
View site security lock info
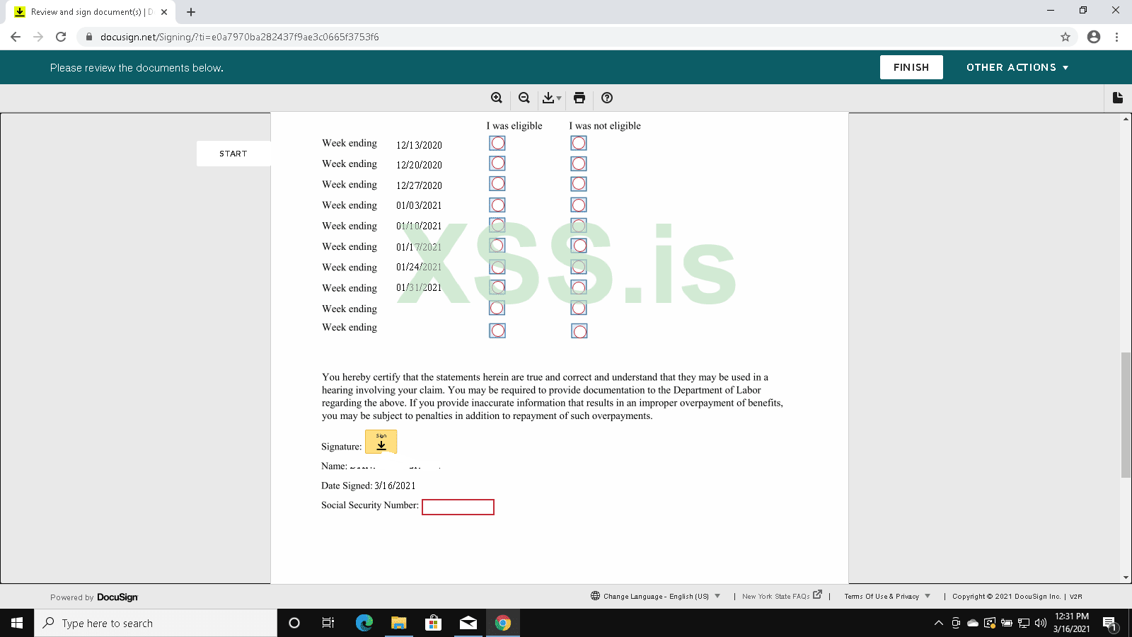pyautogui.click(x=89, y=37)
